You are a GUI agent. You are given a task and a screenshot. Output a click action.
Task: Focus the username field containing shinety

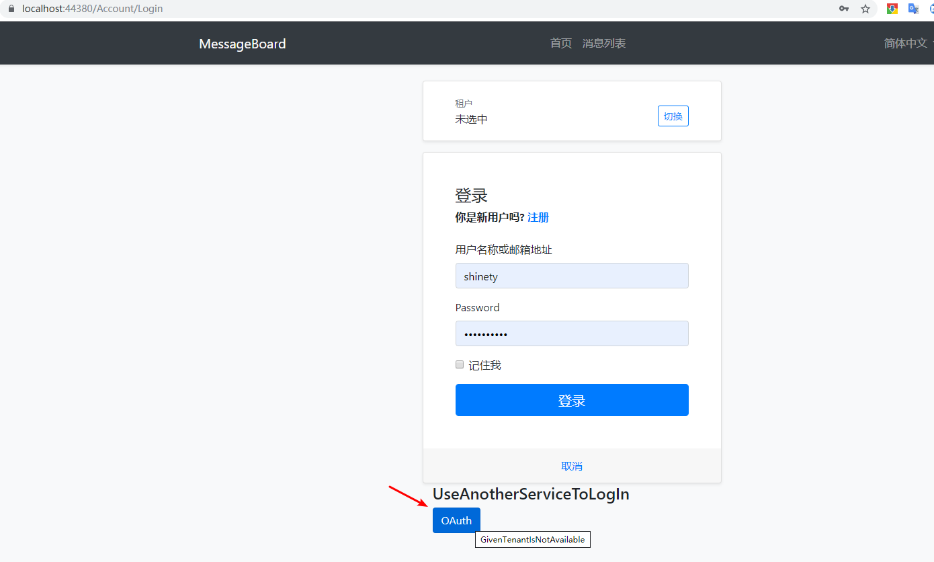(572, 276)
